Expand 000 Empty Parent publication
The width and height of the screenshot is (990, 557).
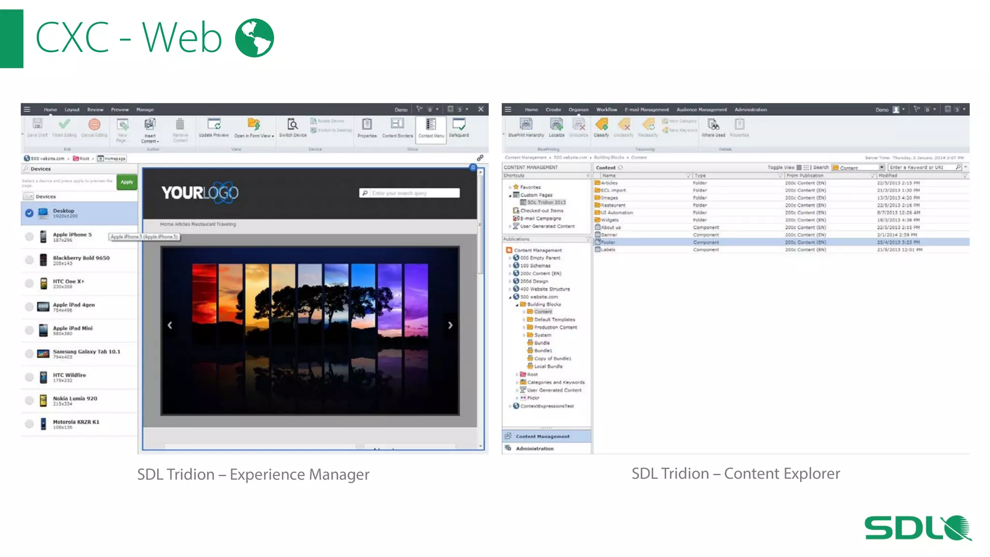click(x=510, y=258)
